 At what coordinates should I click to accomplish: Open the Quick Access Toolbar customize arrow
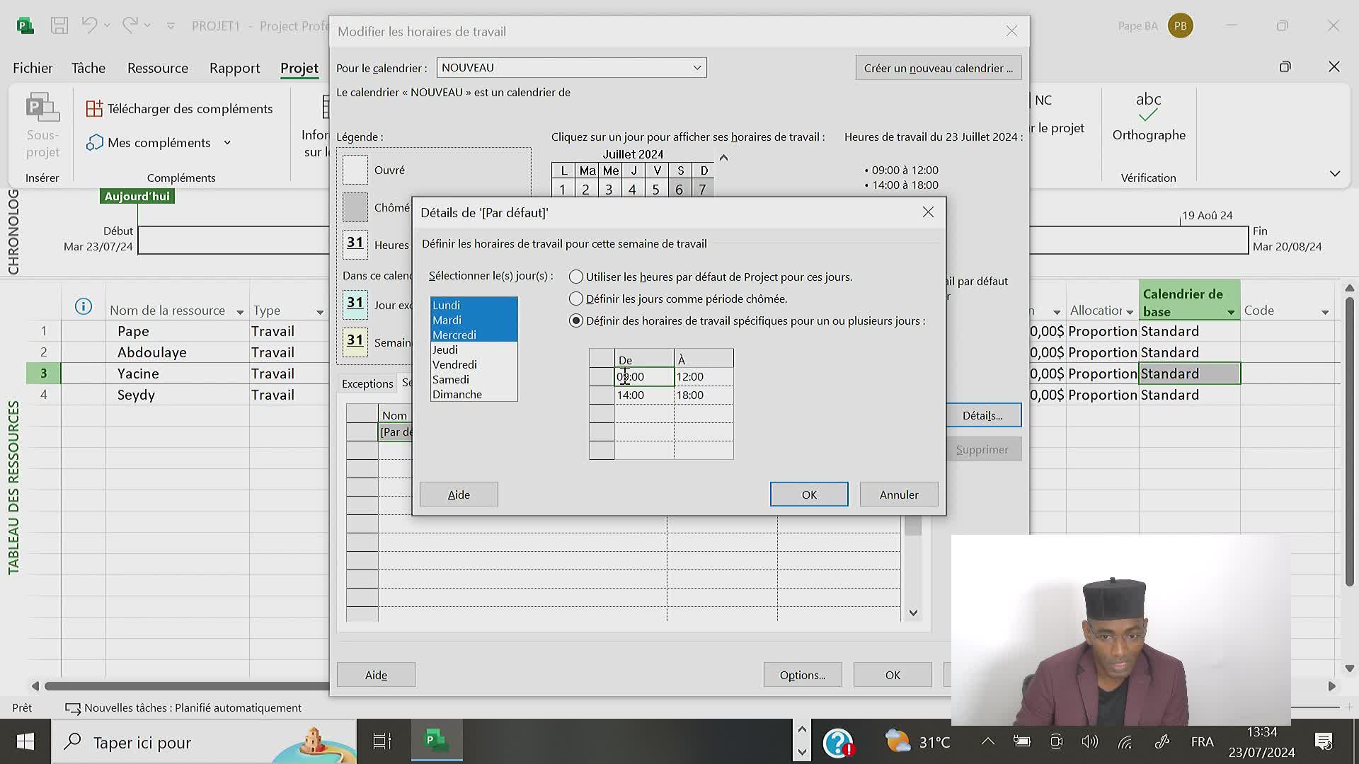click(171, 26)
